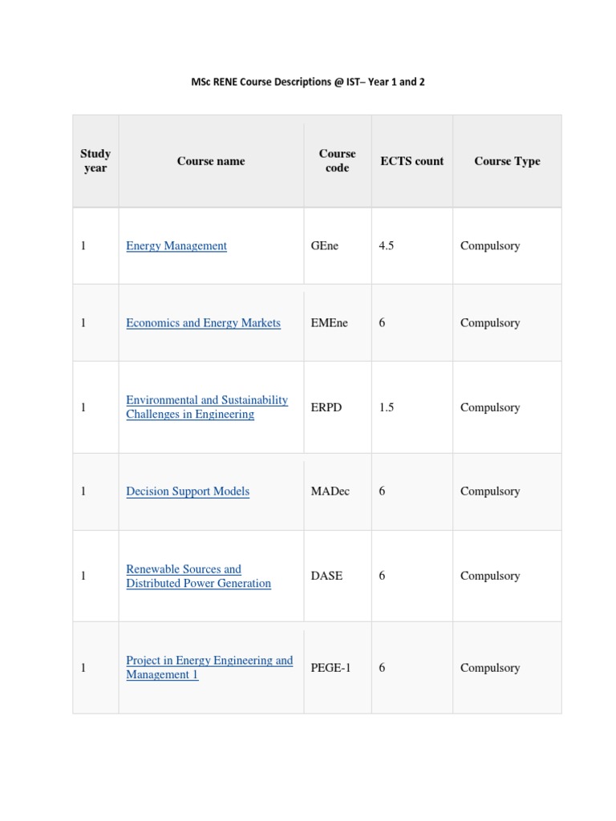Click the MSc RENE Course Descriptions title
Viewport: 616px width, 821px height.
pyautogui.click(x=307, y=82)
